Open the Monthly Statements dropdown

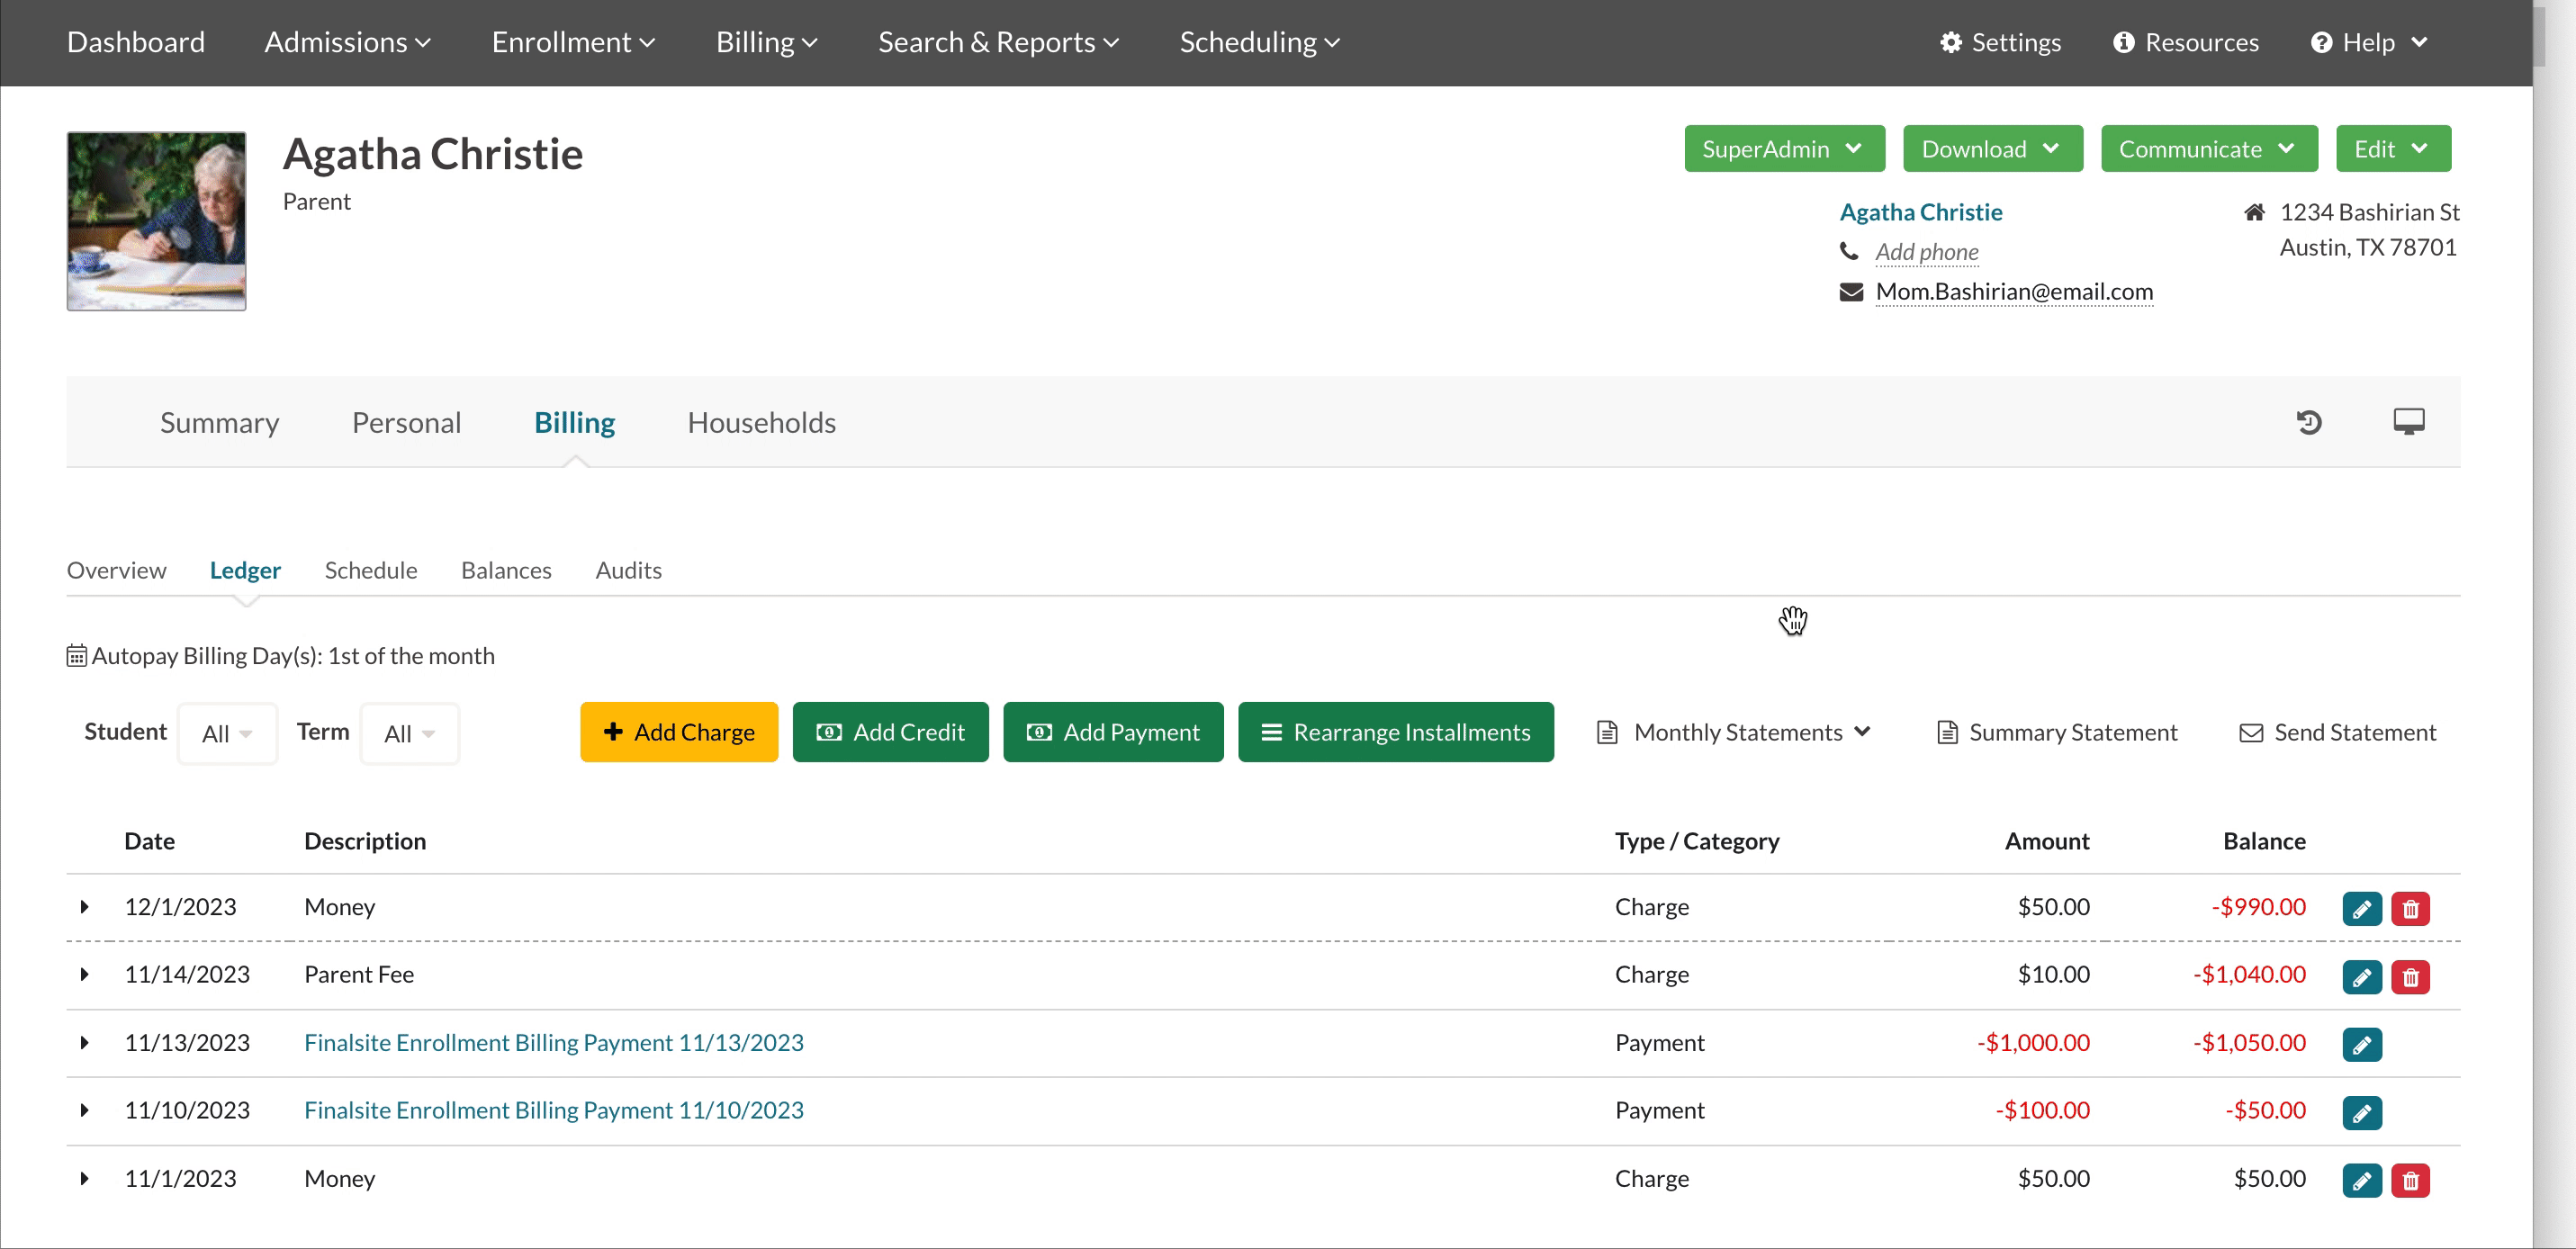point(1735,733)
